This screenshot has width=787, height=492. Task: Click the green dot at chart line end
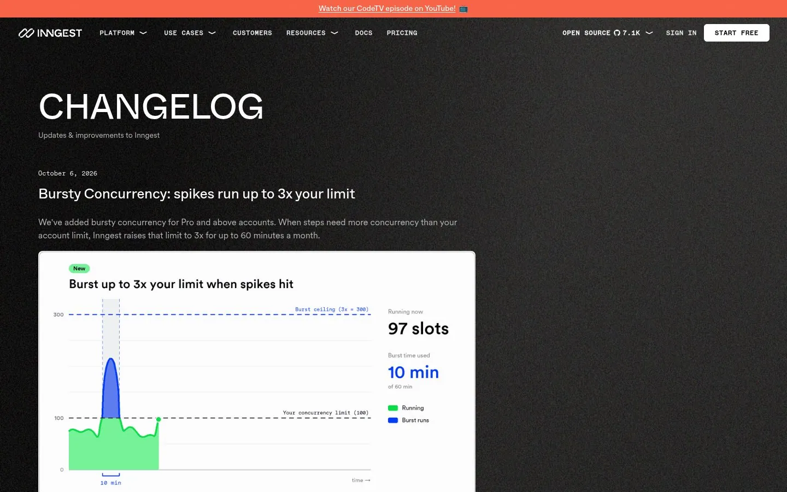[158, 419]
